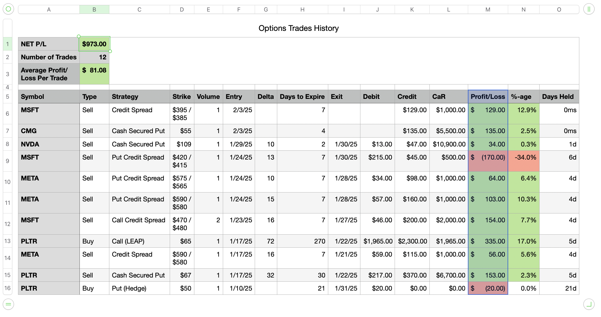This screenshot has width=601, height=317.
Task: Select the "17.0%" percentage cell
Action: pos(524,241)
